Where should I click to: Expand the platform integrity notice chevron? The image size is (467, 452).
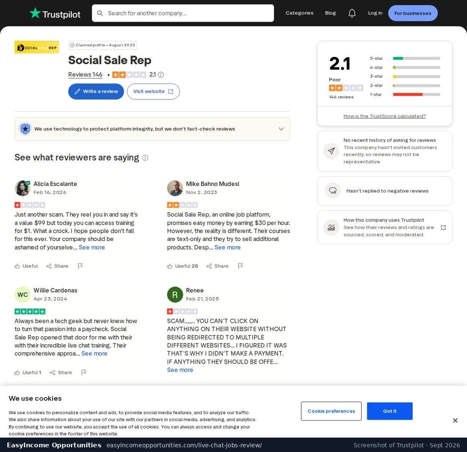coord(281,129)
